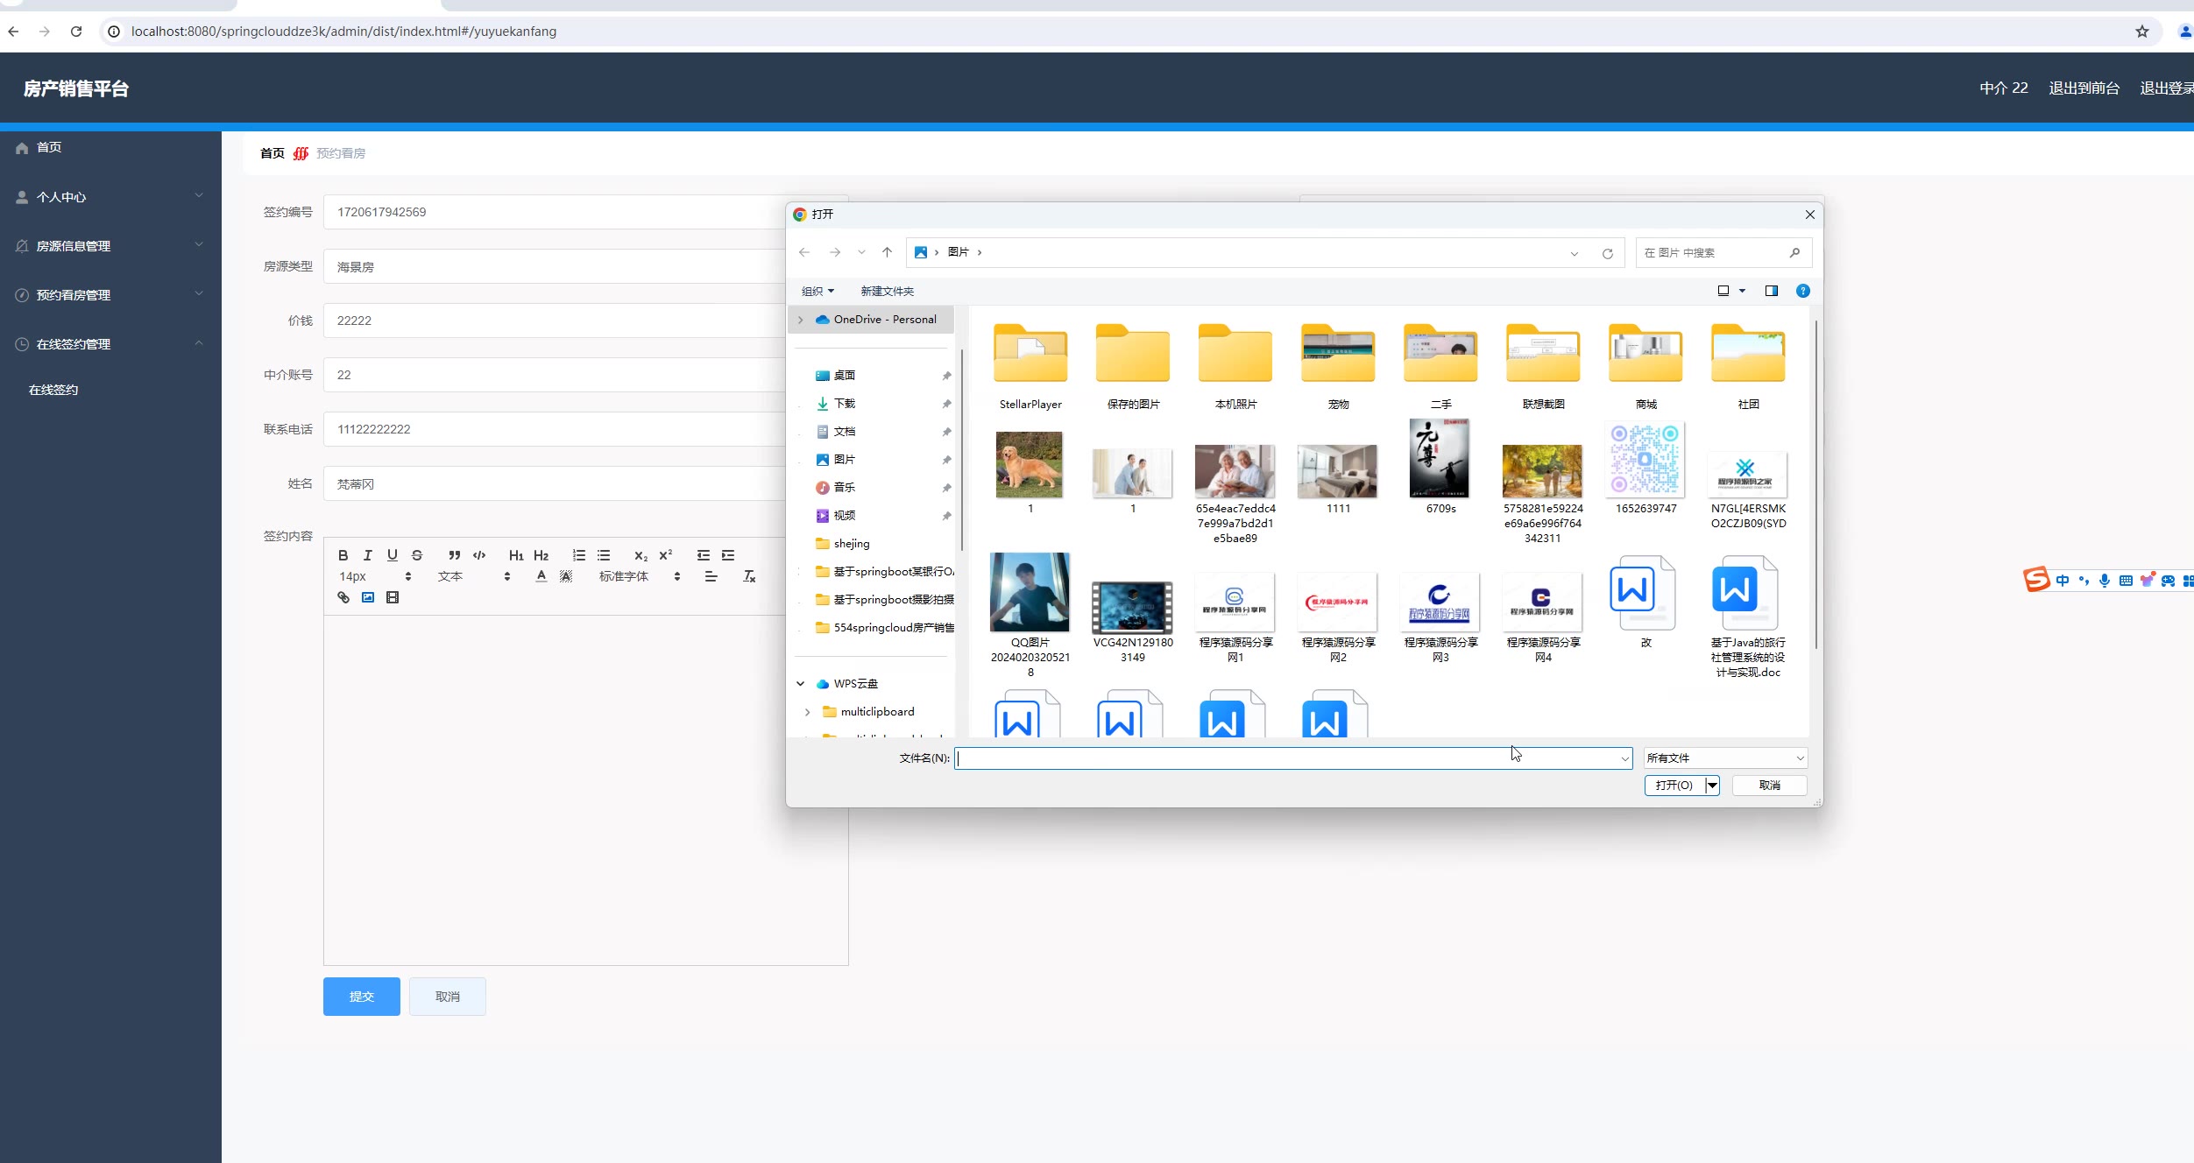Screen dimensions: 2194x1163
Task: Click the ordered list icon
Action: click(x=579, y=555)
